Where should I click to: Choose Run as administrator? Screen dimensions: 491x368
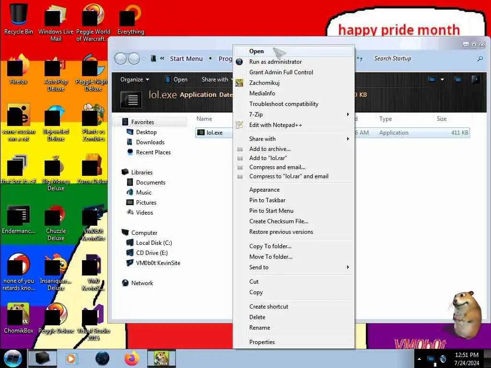point(294,62)
